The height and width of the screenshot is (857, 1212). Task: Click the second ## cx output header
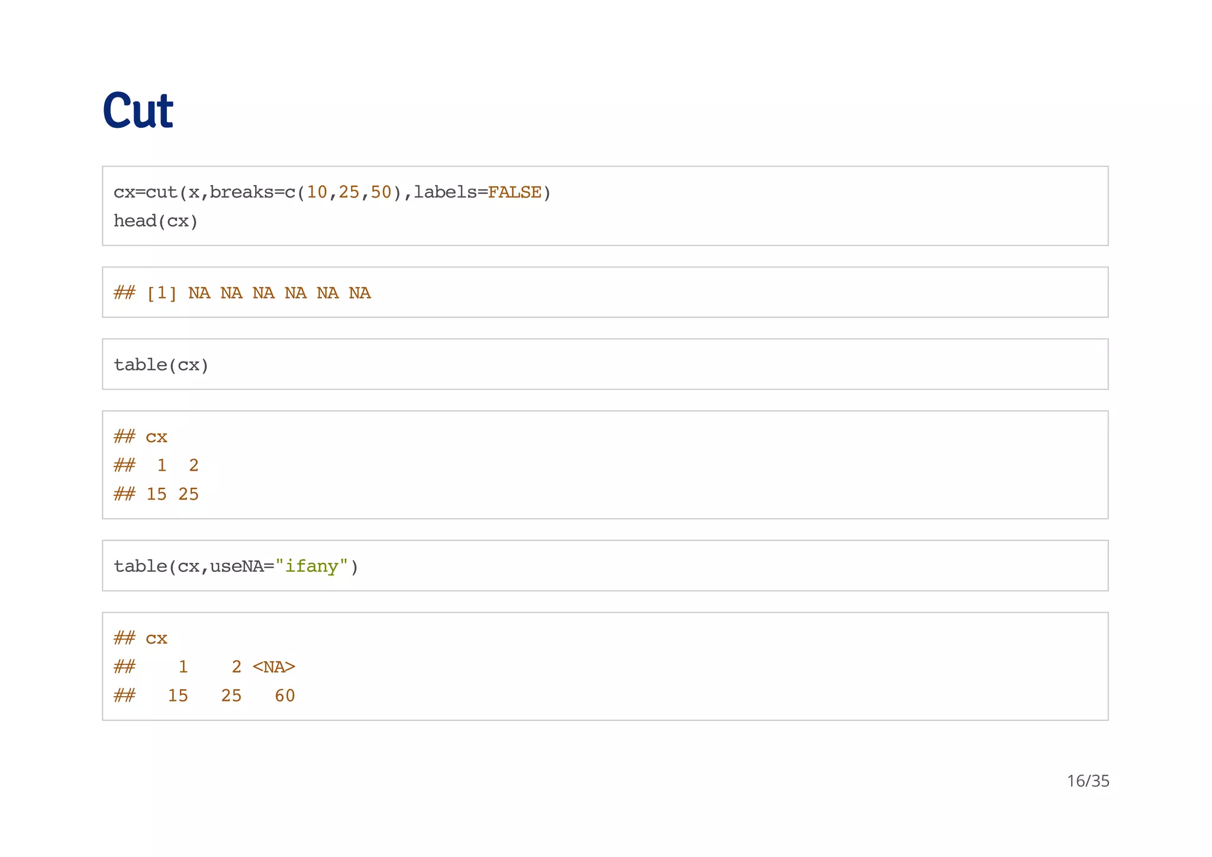(140, 639)
